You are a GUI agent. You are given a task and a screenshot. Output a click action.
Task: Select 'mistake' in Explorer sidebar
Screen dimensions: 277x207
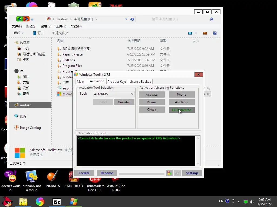pos(30,105)
